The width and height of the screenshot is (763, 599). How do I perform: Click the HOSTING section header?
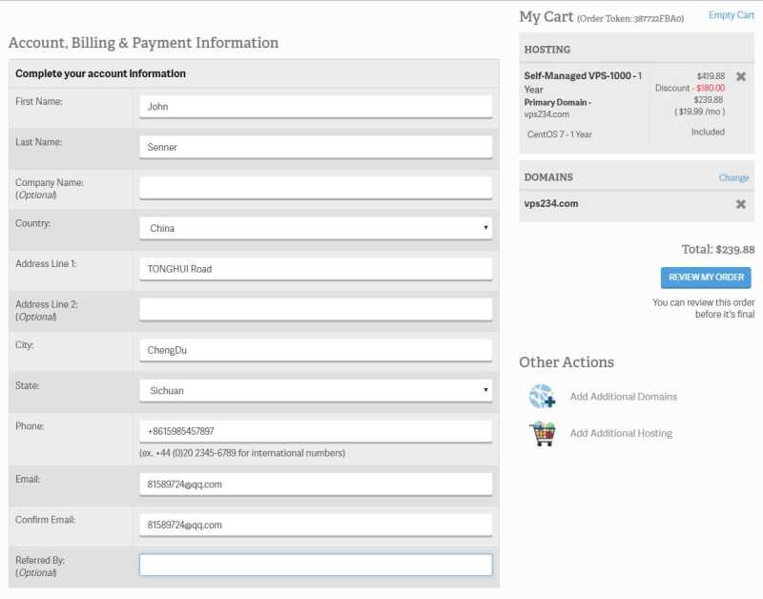546,50
